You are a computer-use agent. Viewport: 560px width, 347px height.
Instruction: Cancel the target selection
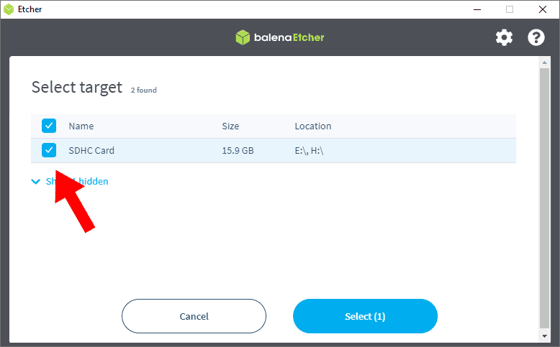pyautogui.click(x=194, y=316)
